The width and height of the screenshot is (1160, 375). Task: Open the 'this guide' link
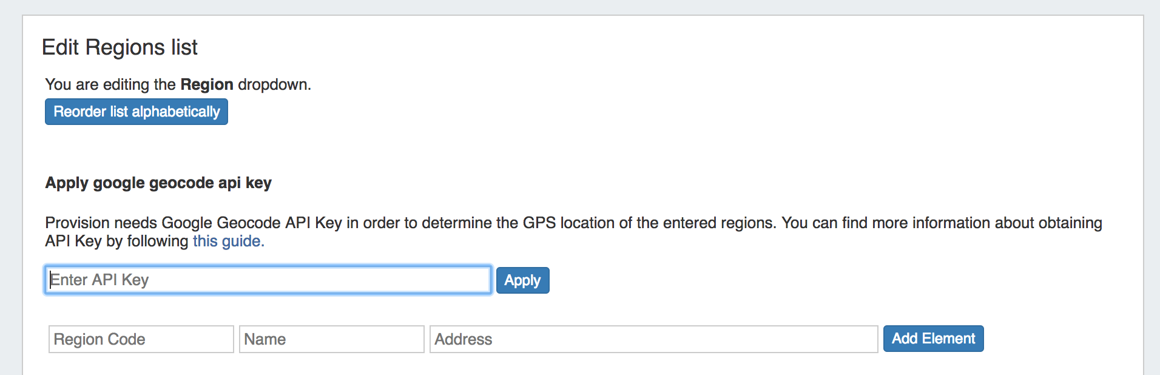(228, 241)
